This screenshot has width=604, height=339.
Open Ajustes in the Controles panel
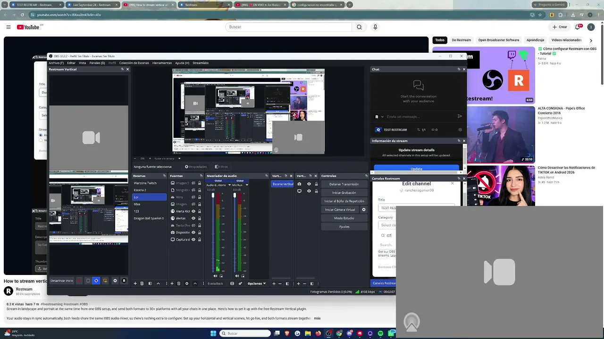344,226
